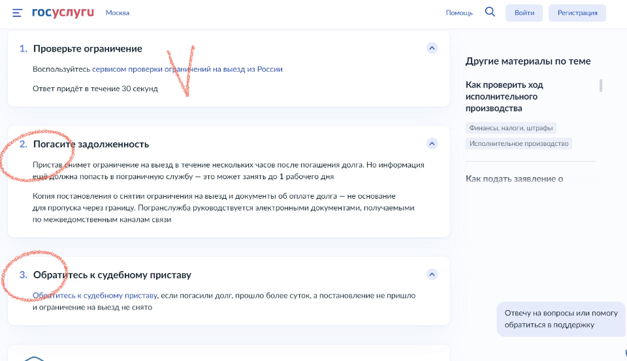Open the hamburger menu icon
This screenshot has width=627, height=361.
tap(17, 13)
